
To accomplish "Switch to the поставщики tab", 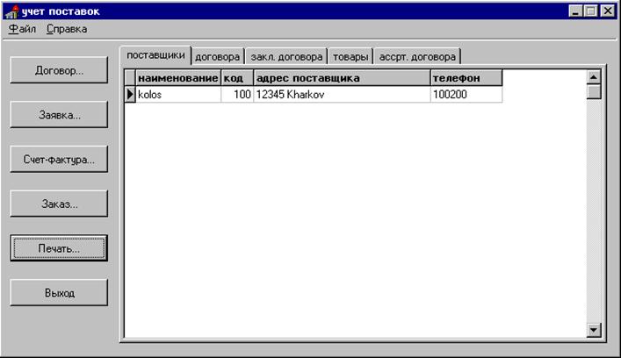I will pyautogui.click(x=155, y=55).
